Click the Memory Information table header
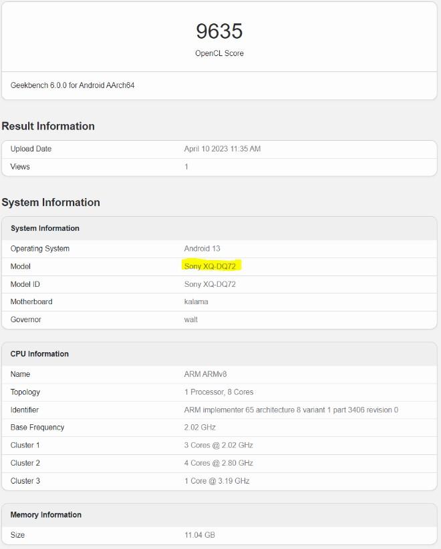The image size is (441, 549). coord(45,514)
